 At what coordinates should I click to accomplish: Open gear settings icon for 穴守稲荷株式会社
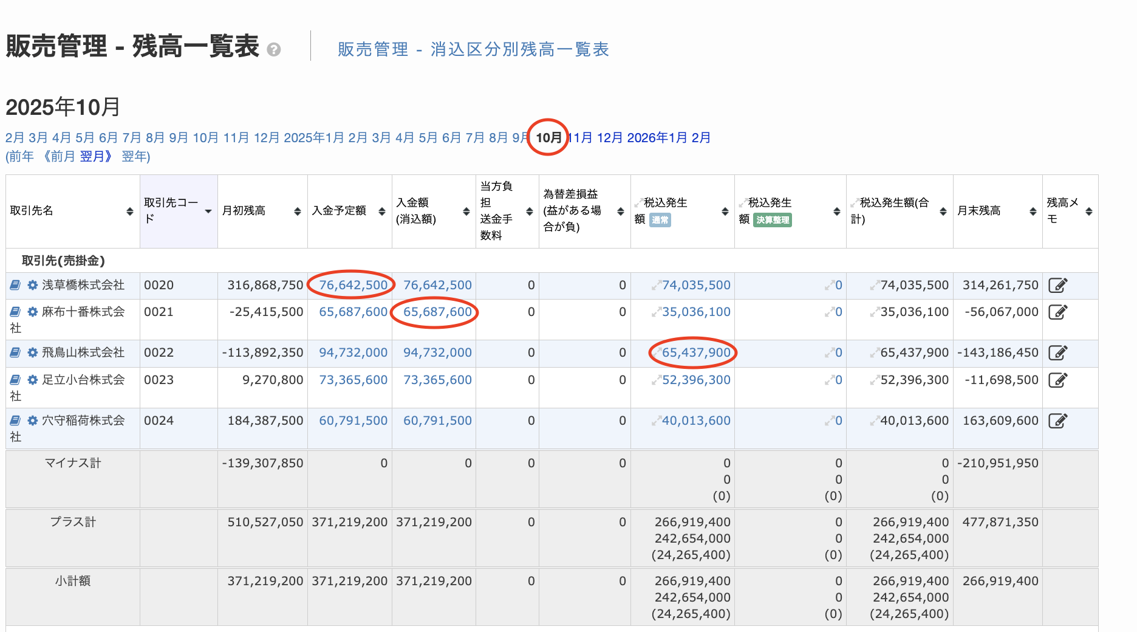(x=33, y=421)
